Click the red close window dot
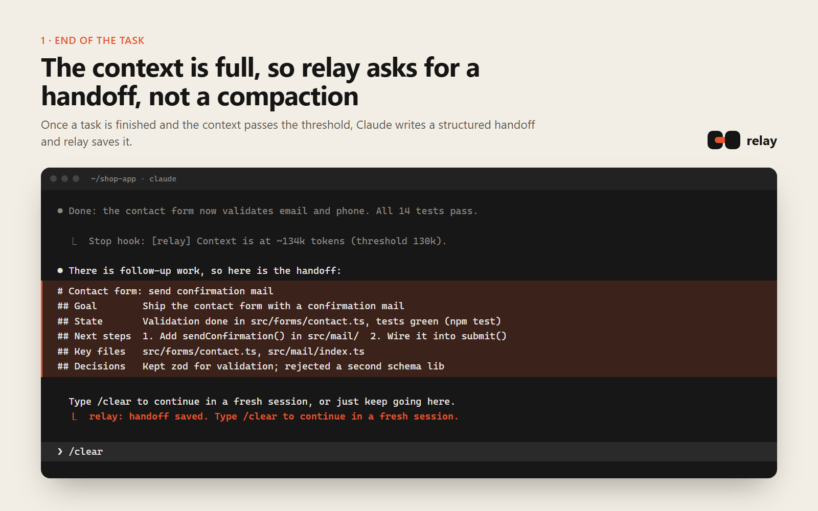 [x=53, y=178]
